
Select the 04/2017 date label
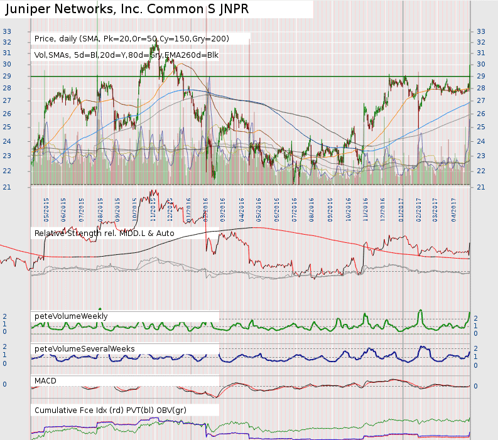[453, 210]
